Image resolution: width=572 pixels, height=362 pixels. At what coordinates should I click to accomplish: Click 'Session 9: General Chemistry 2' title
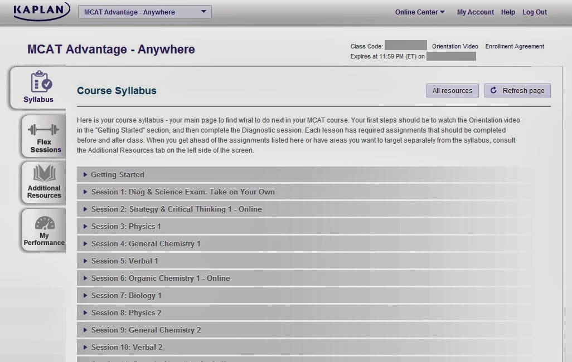tap(146, 330)
